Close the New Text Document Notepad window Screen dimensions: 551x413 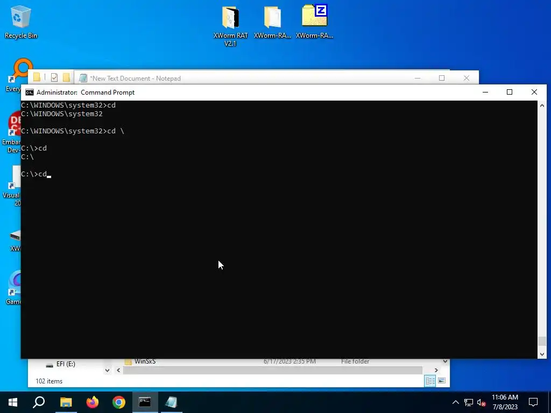467,78
